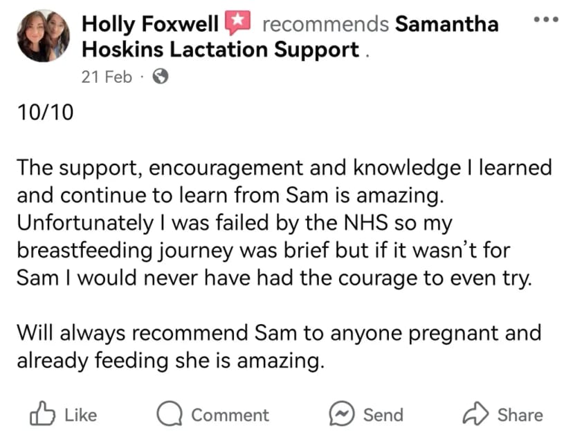Click the Comment speech bubble icon
Viewport: 573px width, 438px height.
(x=170, y=414)
